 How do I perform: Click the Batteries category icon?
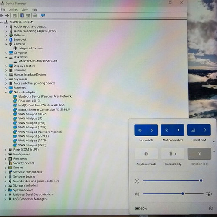tap(10, 35)
